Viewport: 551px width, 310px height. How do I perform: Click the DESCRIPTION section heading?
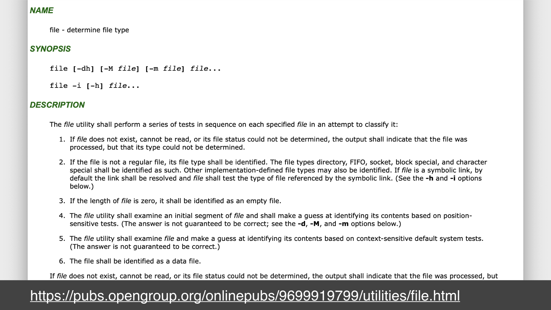pyautogui.click(x=57, y=104)
